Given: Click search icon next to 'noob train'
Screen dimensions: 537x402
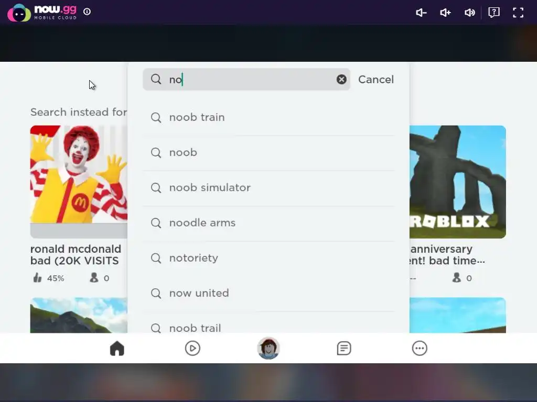Looking at the screenshot, I should 156,117.
